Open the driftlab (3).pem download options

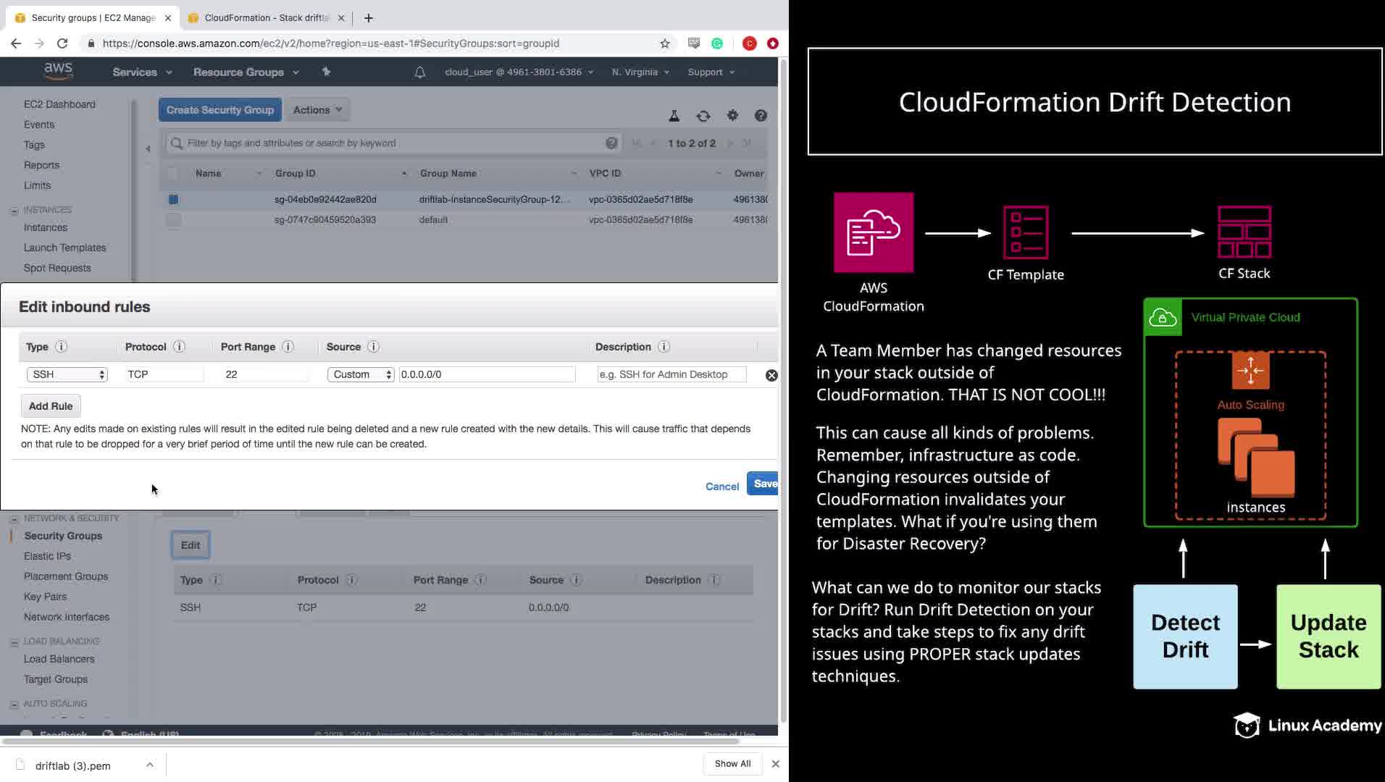[149, 765]
